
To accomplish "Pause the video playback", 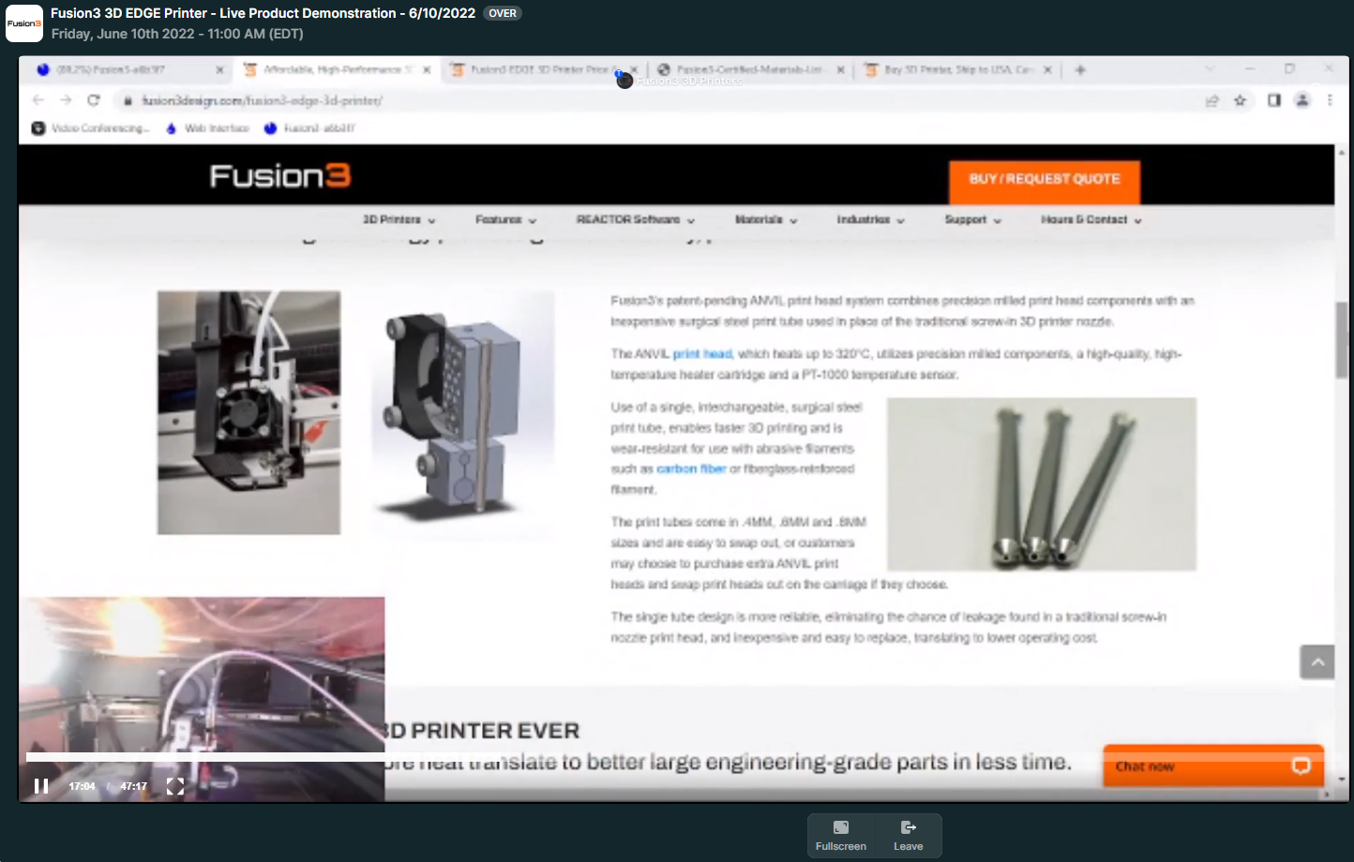I will point(41,786).
